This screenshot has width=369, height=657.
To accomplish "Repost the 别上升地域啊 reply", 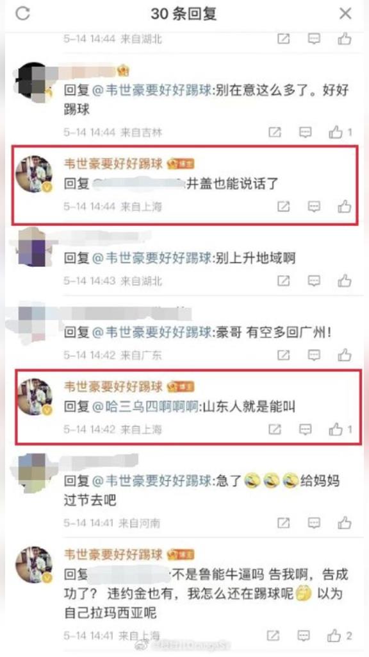I will click(x=284, y=280).
